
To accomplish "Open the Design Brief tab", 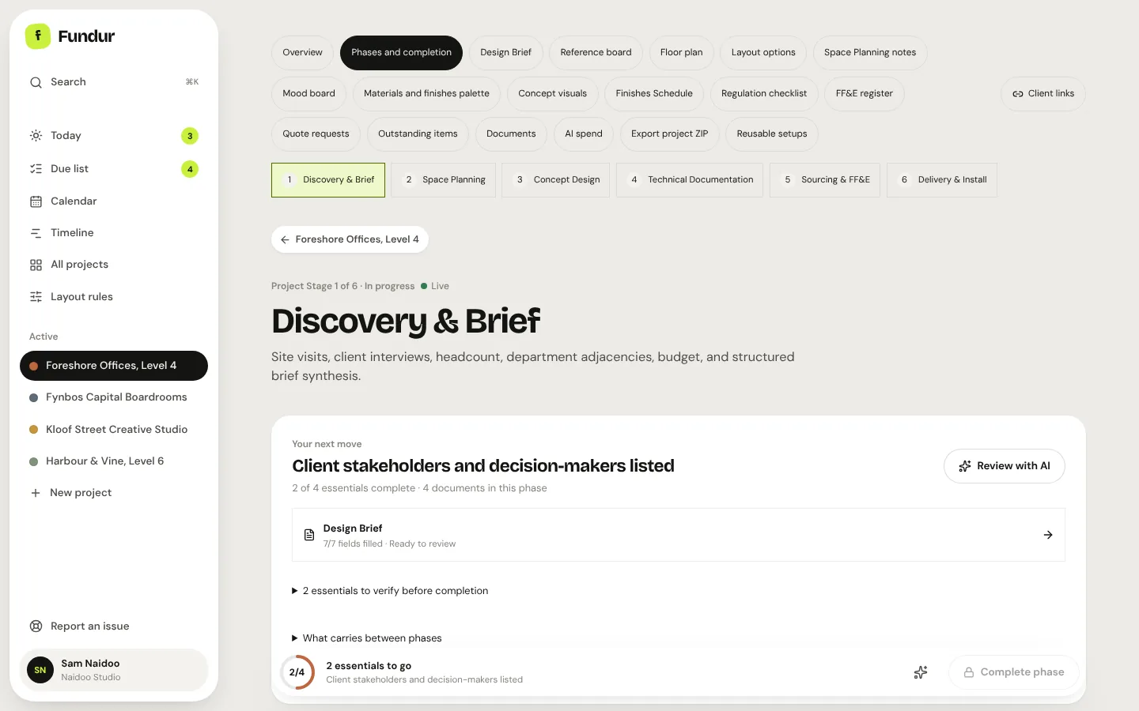I will pyautogui.click(x=505, y=53).
